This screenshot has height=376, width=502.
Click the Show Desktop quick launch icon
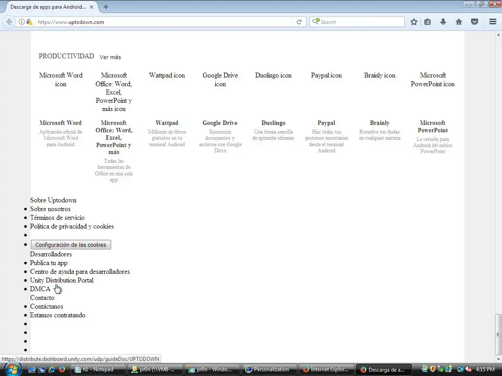point(32,369)
